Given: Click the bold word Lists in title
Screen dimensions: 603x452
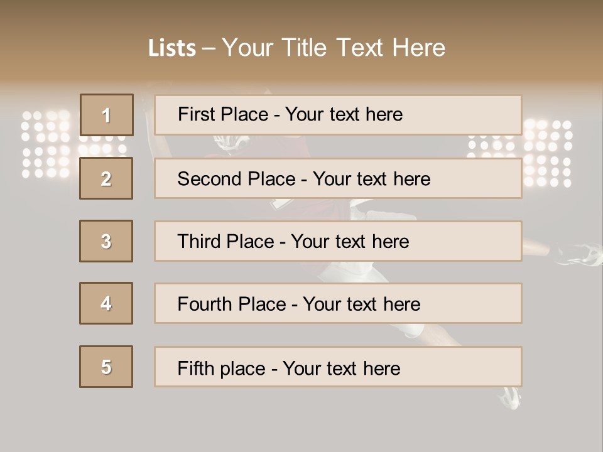Looking at the screenshot, I should pyautogui.click(x=172, y=48).
